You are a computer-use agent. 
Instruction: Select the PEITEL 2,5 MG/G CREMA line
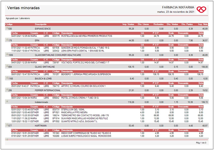pos(107,98)
